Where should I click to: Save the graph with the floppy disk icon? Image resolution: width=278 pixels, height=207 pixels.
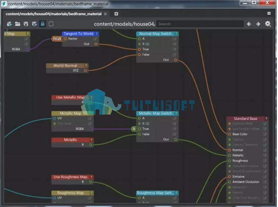click(26, 24)
